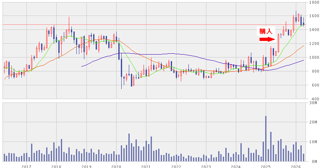Select the 2024 year label on time axis

point(236,166)
